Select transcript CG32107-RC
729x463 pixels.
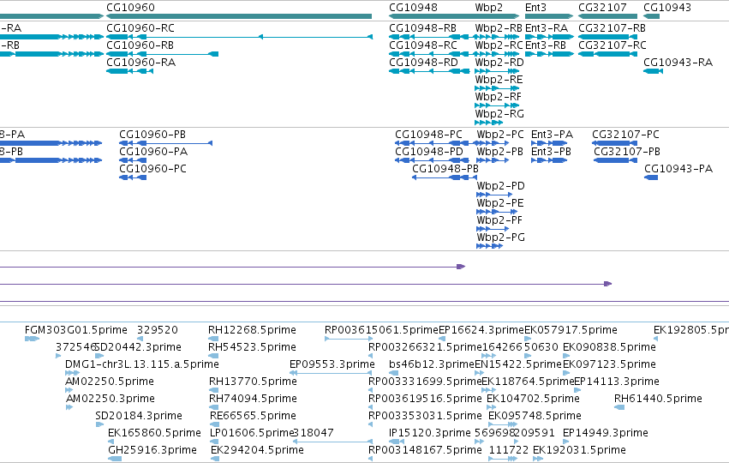(x=612, y=45)
